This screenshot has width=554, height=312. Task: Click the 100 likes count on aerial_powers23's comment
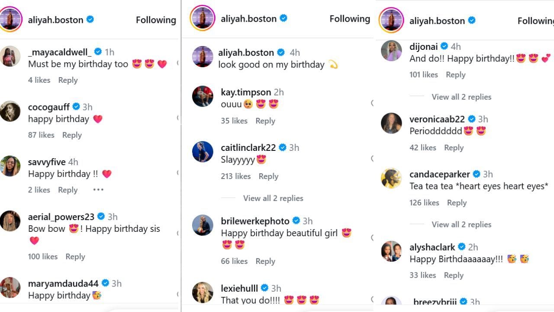click(42, 256)
